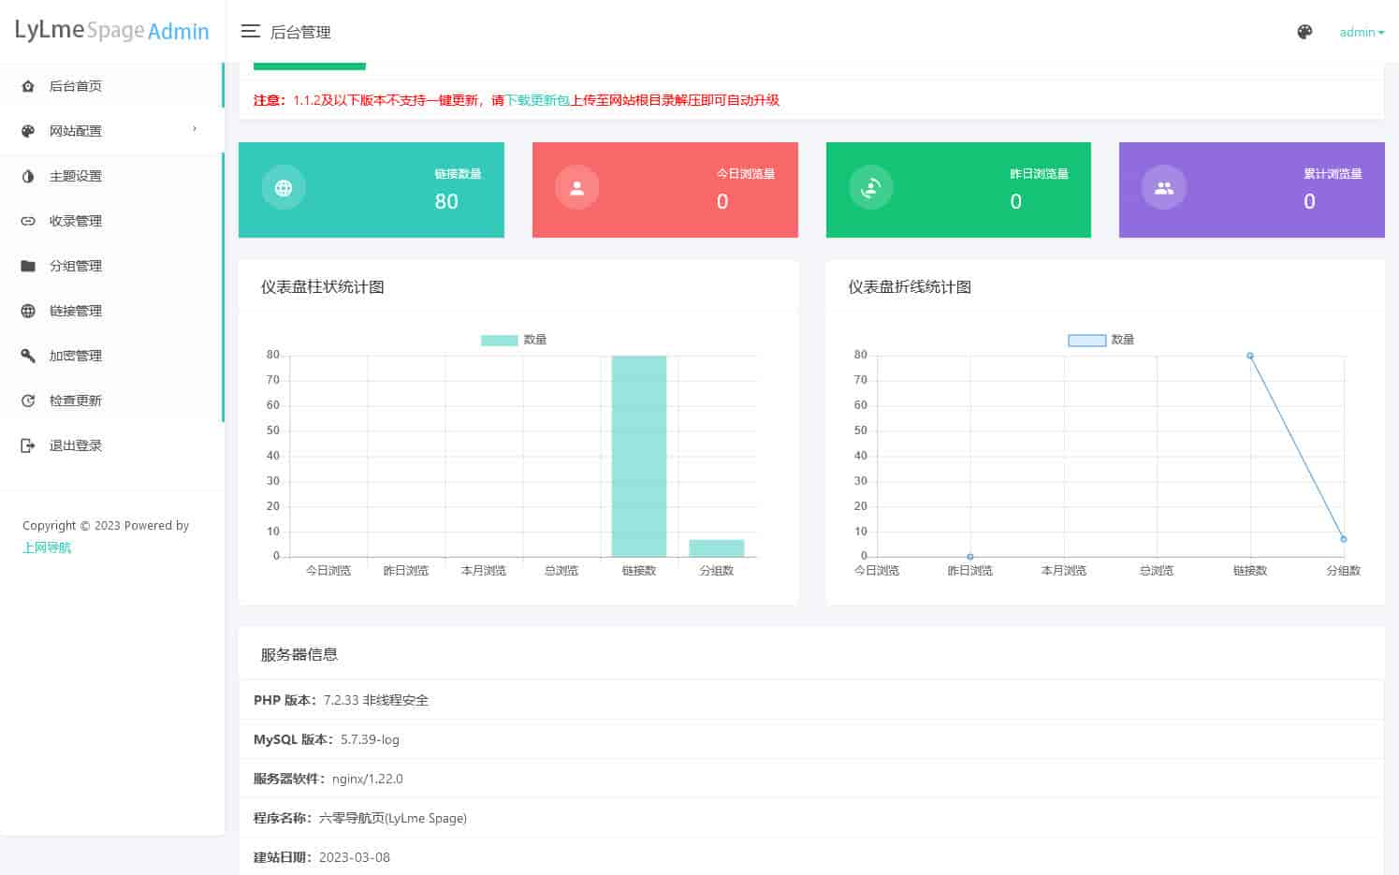
Task: Click the folder icon beside 分组管理
Action: 28,266
